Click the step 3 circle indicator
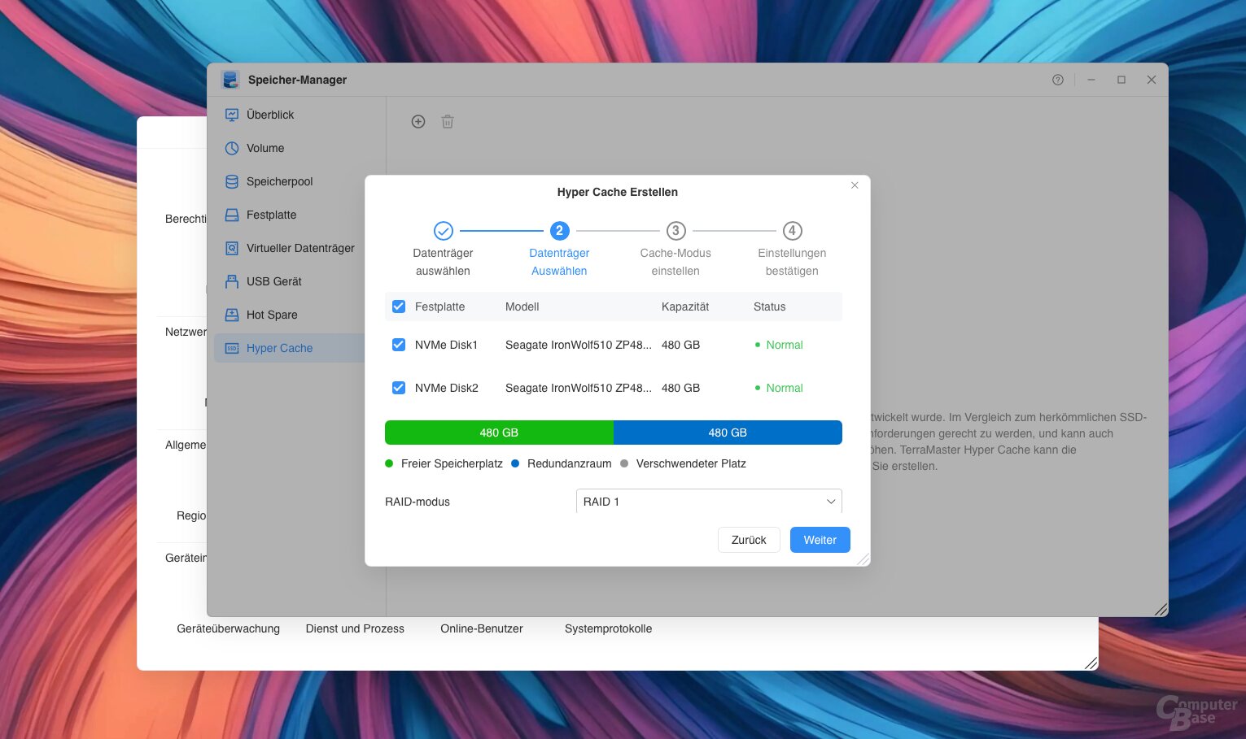Image resolution: width=1246 pixels, height=739 pixels. [675, 231]
